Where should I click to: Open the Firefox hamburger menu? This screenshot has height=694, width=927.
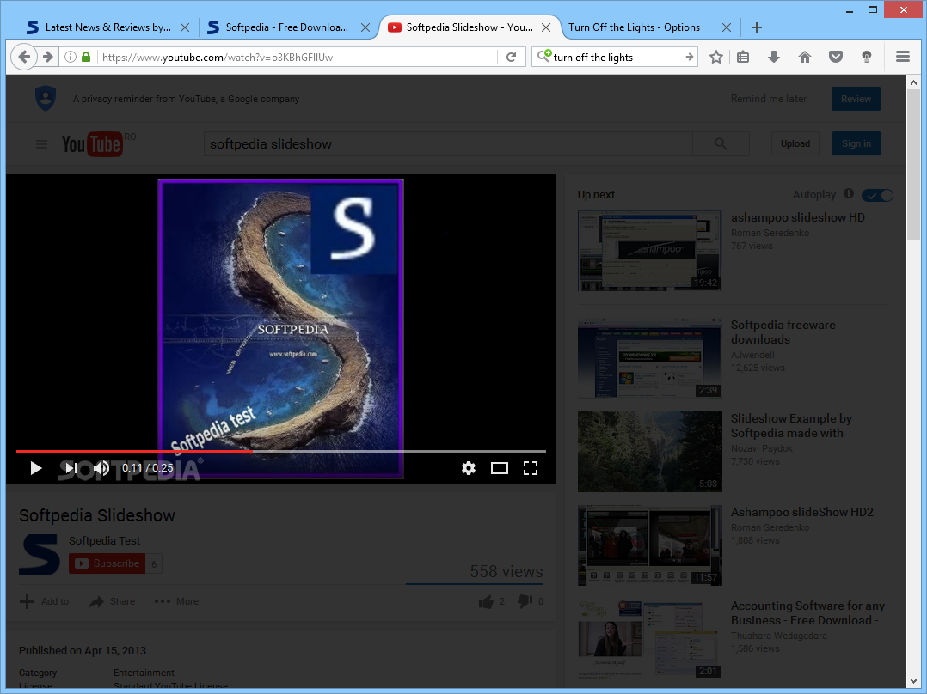pyautogui.click(x=902, y=56)
